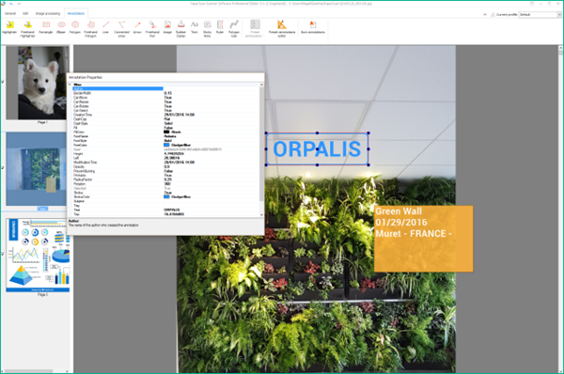Switch to the Edit ribbon tab

pyautogui.click(x=25, y=13)
